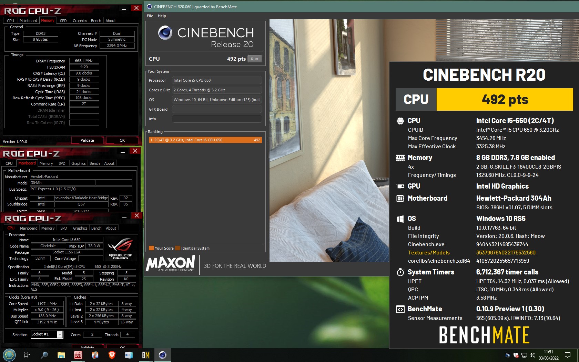Select ranking entry 2C/4T Intel Core i5 CPU 650
Image resolution: width=579 pixels, height=362 pixels.
205,140
